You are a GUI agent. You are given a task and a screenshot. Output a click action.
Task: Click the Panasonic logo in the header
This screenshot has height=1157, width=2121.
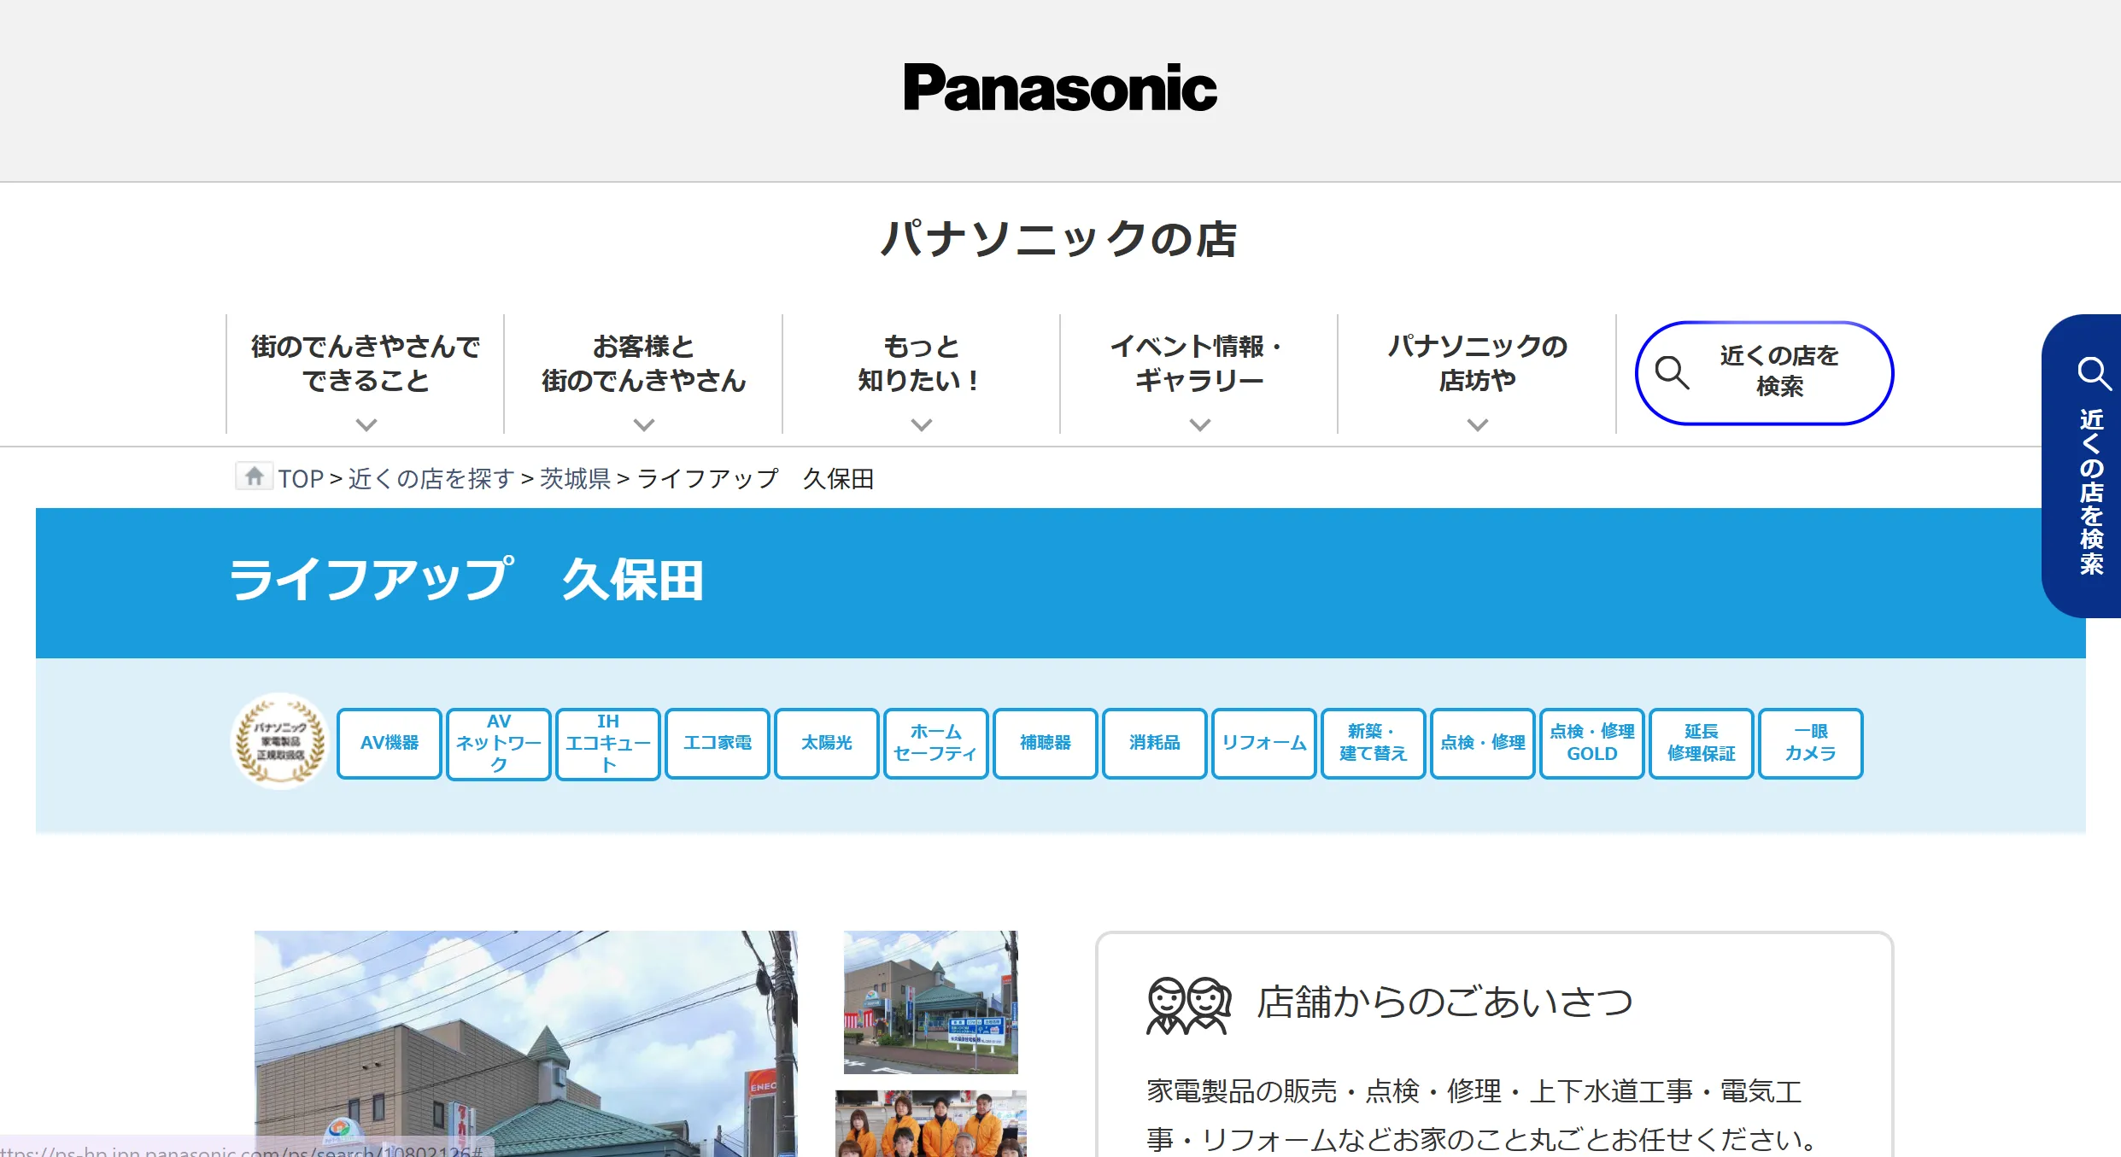click(x=1060, y=88)
